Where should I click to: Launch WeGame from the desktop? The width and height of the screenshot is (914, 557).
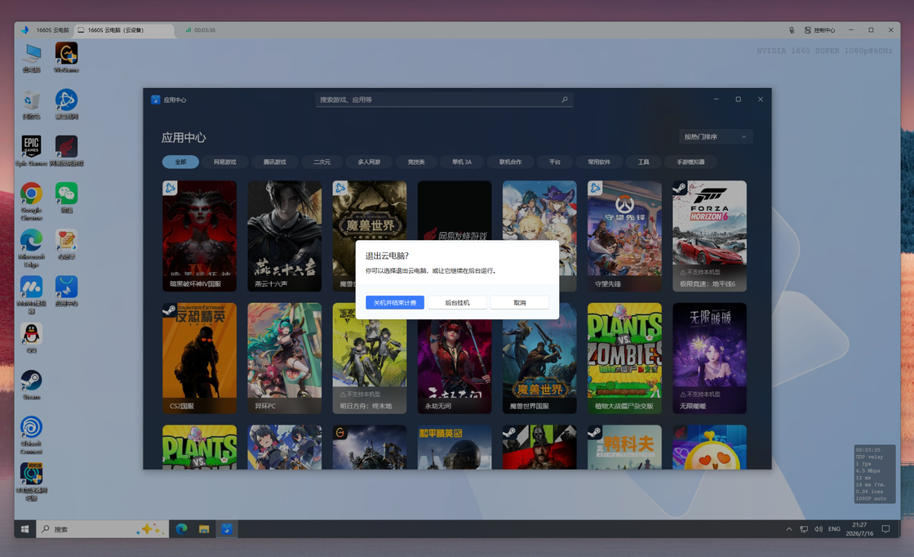66,58
